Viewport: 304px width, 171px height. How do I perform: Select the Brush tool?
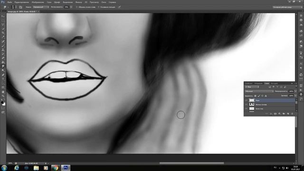3,46
